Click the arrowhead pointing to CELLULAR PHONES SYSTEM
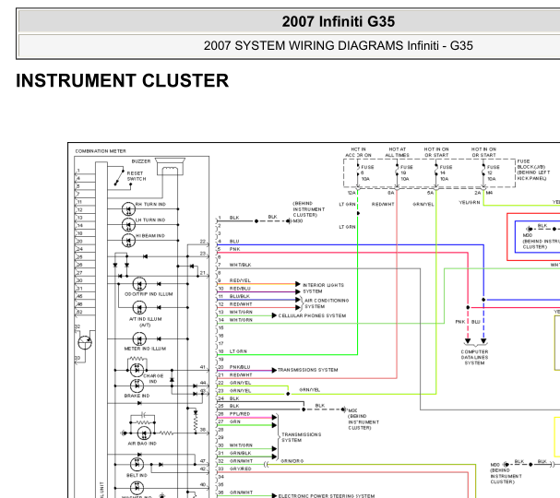Image resolution: width=560 pixels, height=498 pixels. click(x=274, y=315)
